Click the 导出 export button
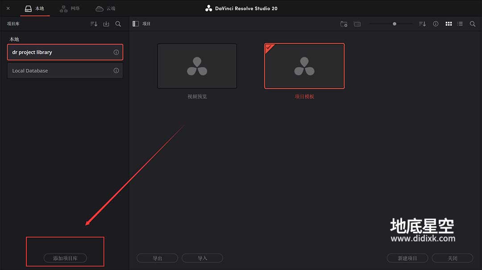Image resolution: width=482 pixels, height=270 pixels. [x=158, y=258]
